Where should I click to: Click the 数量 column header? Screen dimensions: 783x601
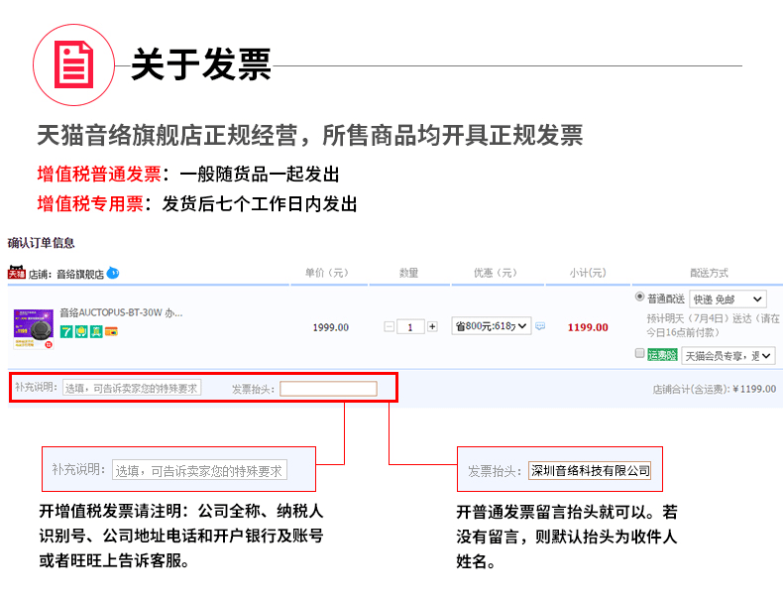point(408,273)
